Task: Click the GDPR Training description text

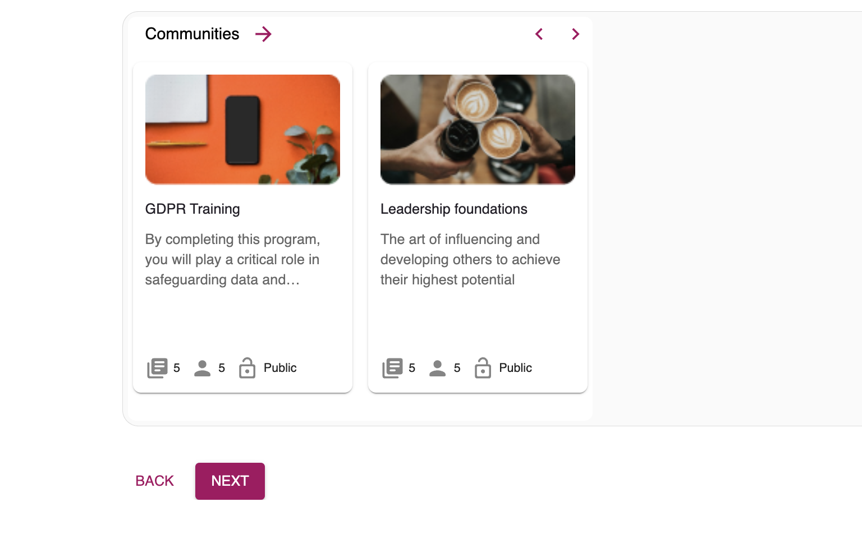Action: (232, 260)
